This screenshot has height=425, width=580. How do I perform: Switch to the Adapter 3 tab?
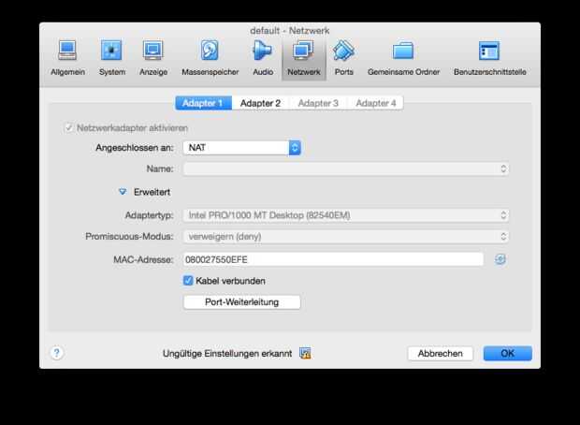318,103
